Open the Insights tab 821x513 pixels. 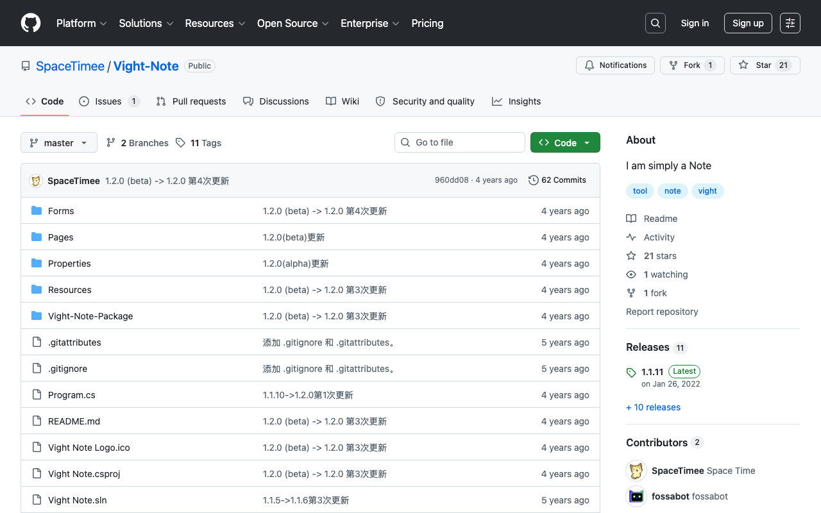coord(516,101)
